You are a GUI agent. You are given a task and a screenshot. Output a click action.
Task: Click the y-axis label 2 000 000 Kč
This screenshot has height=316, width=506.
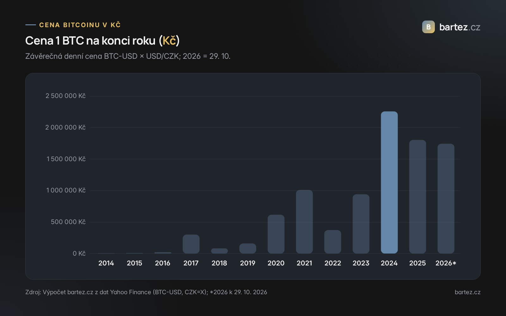pos(65,127)
